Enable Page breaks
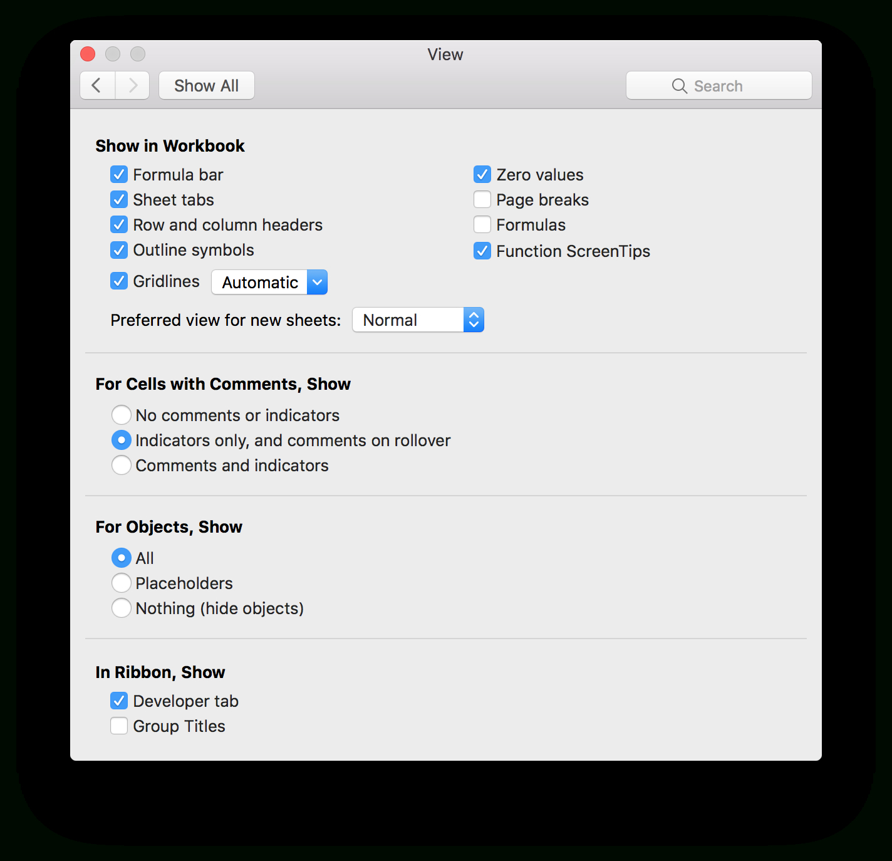The image size is (892, 861). point(482,199)
